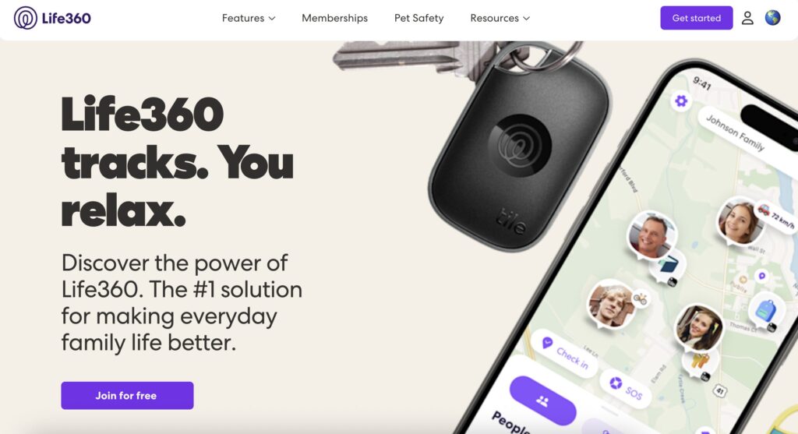Go to the Pet Safety page
Image resolution: width=798 pixels, height=434 pixels.
click(418, 18)
